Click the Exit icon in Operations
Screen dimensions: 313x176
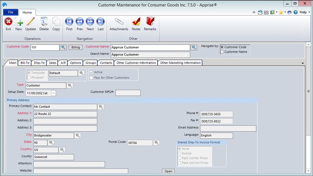pyautogui.click(x=8, y=22)
